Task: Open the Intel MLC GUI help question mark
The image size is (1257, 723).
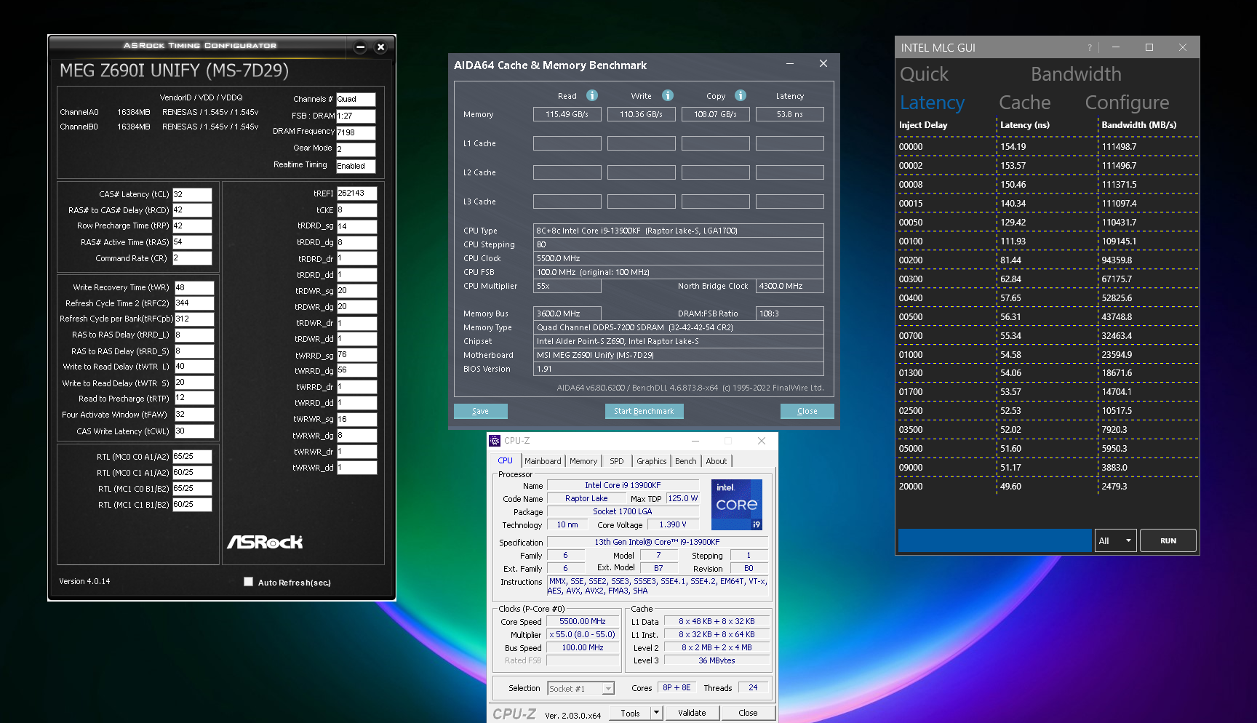Action: coord(1089,48)
